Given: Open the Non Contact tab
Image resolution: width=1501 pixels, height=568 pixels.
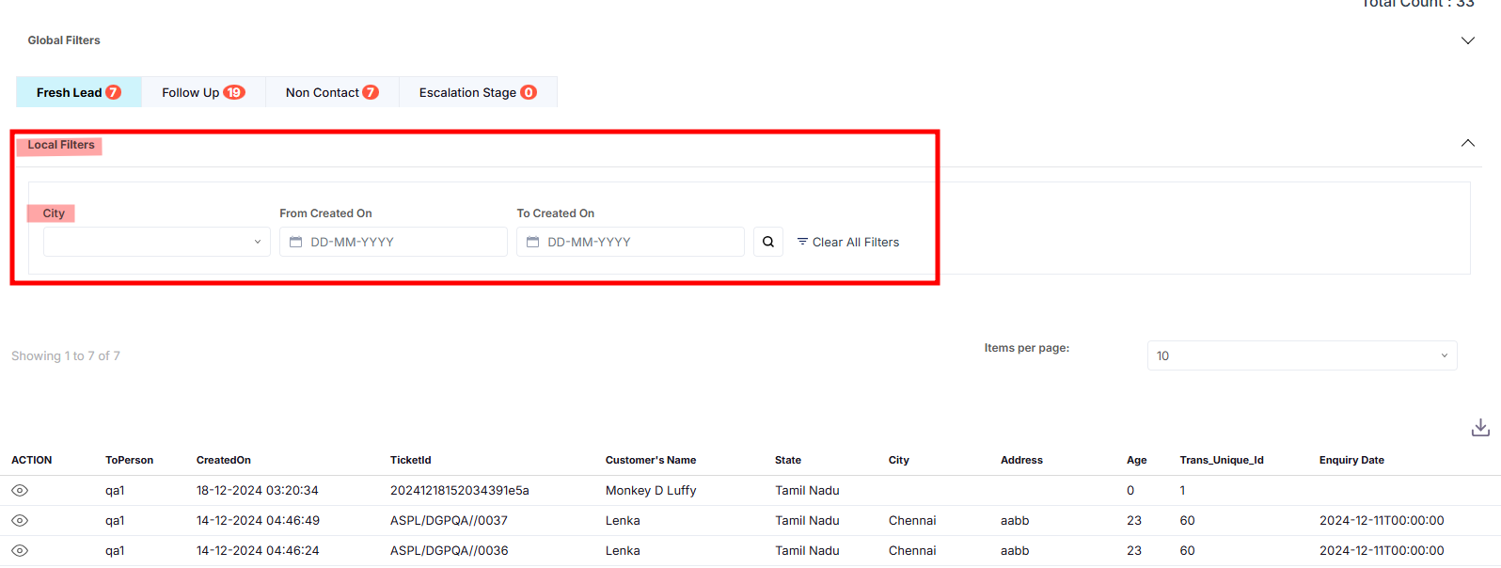Looking at the screenshot, I should click(332, 92).
